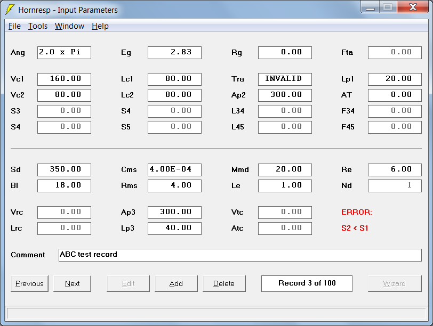Open the Tools menu
Image resolution: width=433 pixels, height=326 pixels.
click(38, 26)
